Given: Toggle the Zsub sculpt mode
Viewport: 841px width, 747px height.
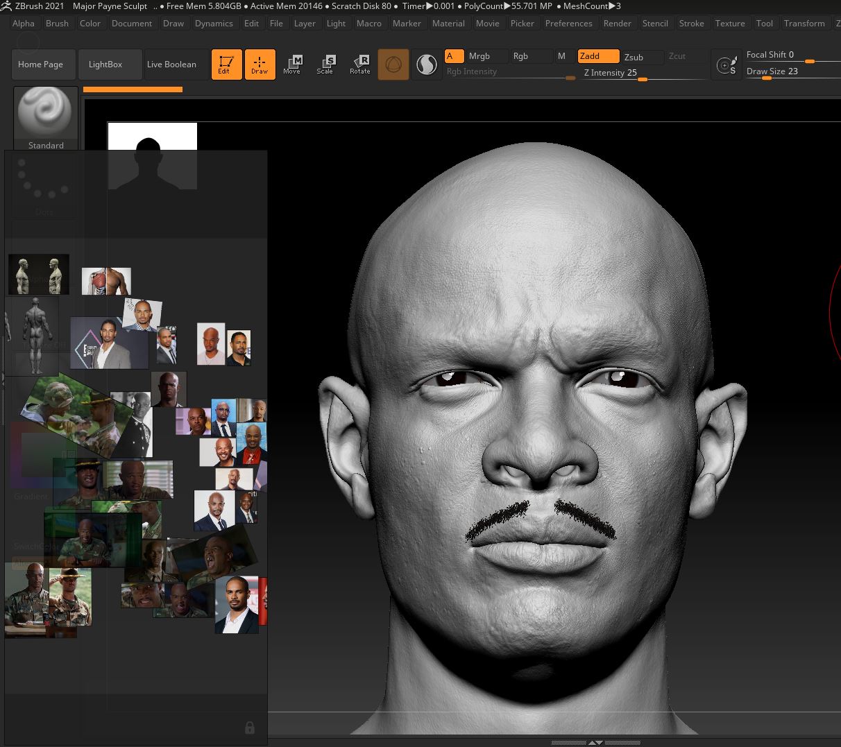Looking at the screenshot, I should pyautogui.click(x=634, y=57).
